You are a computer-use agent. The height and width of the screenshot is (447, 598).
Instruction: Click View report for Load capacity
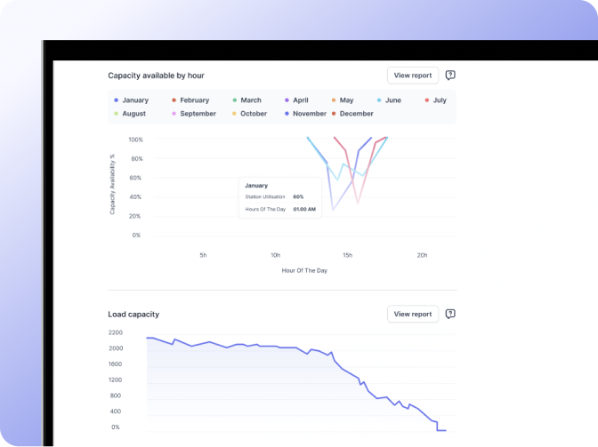coord(413,314)
